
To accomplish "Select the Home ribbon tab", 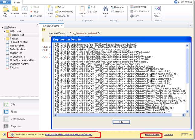I will point(17,2).
